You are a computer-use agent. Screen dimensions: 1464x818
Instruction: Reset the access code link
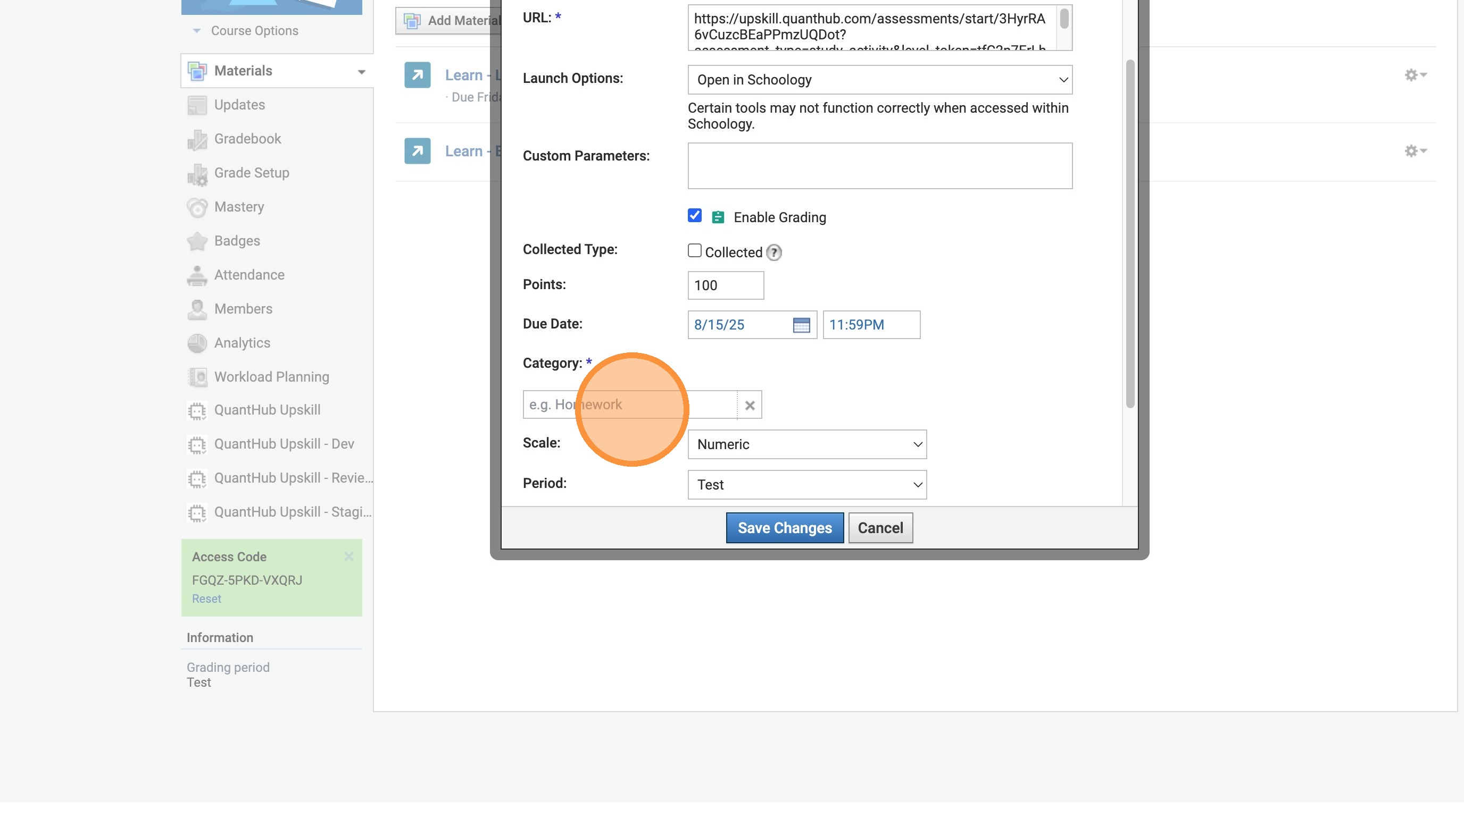click(x=206, y=599)
